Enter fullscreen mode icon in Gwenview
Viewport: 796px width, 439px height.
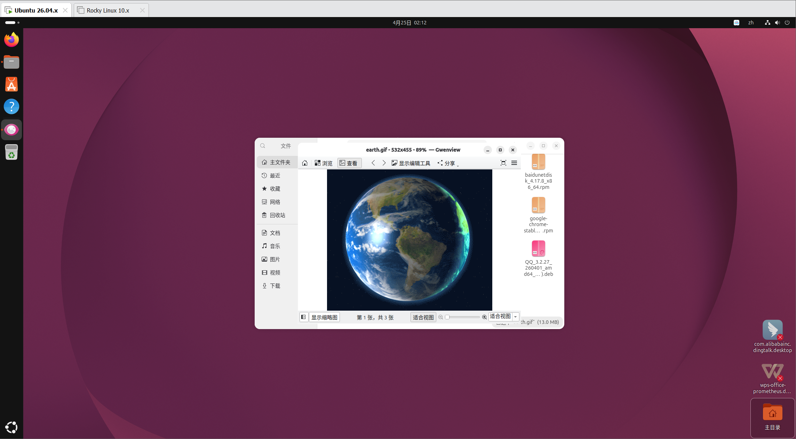click(503, 163)
